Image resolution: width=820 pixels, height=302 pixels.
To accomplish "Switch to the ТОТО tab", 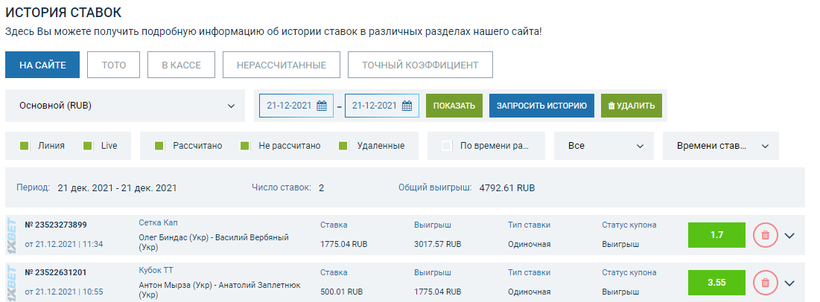I will (113, 65).
